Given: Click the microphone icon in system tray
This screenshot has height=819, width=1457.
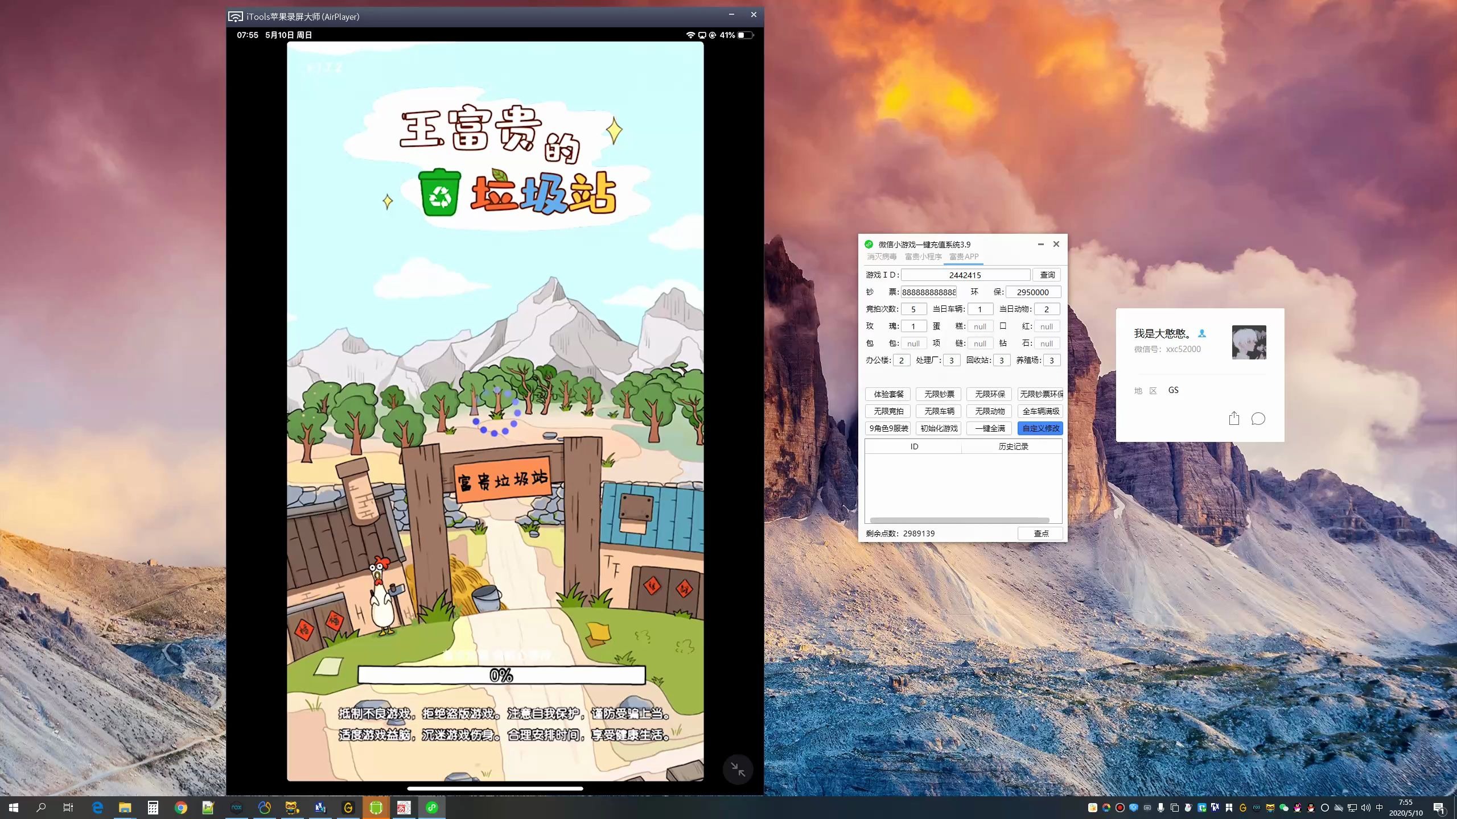Looking at the screenshot, I should (1160, 808).
